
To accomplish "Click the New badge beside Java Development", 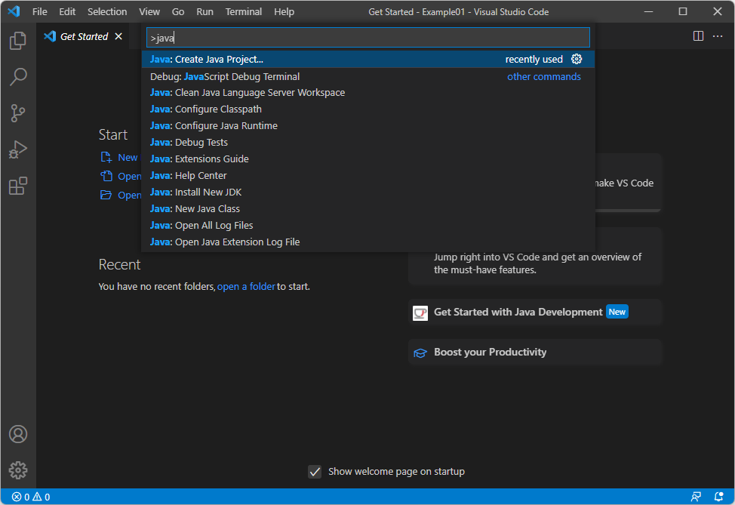I will [x=617, y=312].
